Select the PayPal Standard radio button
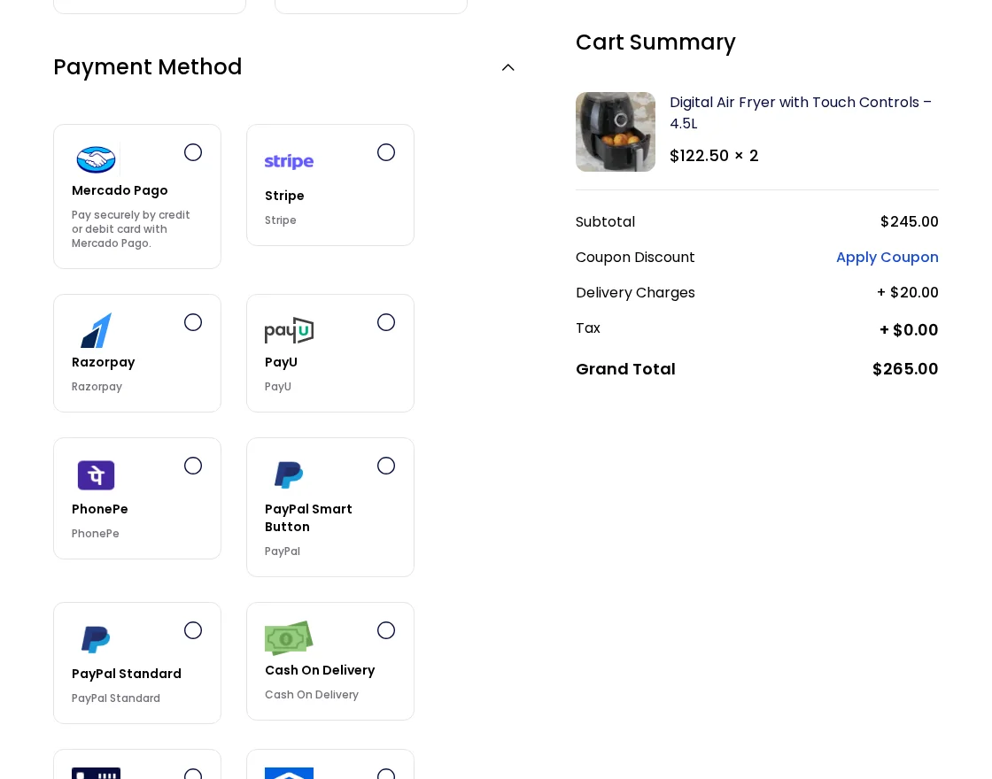The height and width of the screenshot is (779, 992). (193, 630)
